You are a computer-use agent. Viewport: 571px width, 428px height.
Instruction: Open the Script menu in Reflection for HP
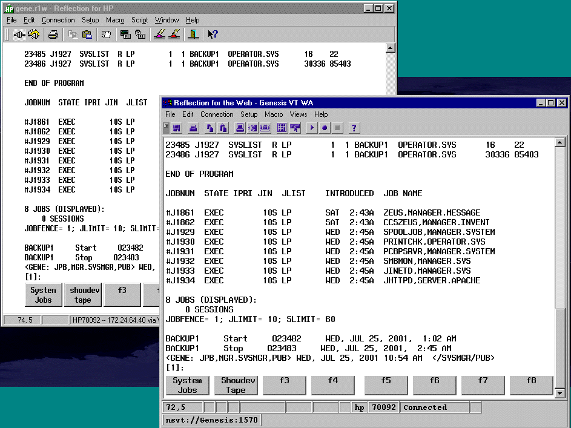[x=139, y=20]
